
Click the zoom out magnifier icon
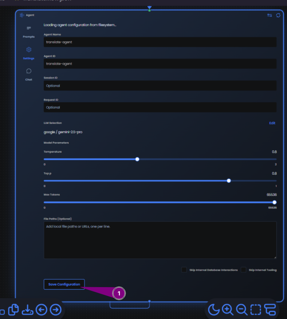coord(242,310)
